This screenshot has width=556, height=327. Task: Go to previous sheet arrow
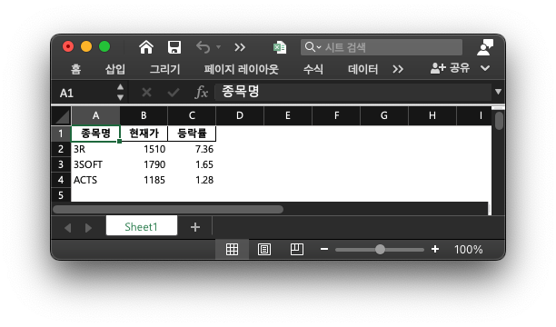[68, 228]
